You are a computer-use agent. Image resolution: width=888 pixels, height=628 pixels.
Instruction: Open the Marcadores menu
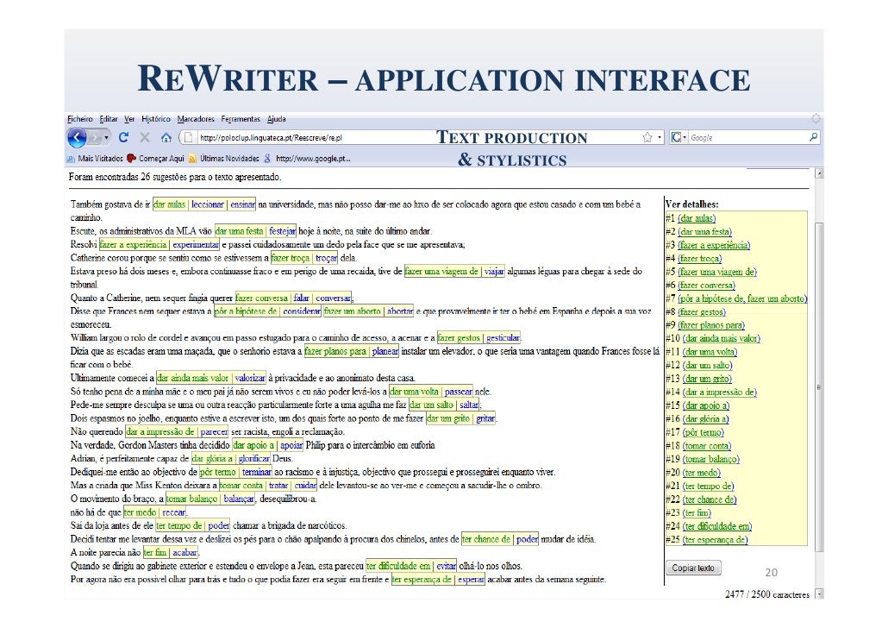coord(196,119)
